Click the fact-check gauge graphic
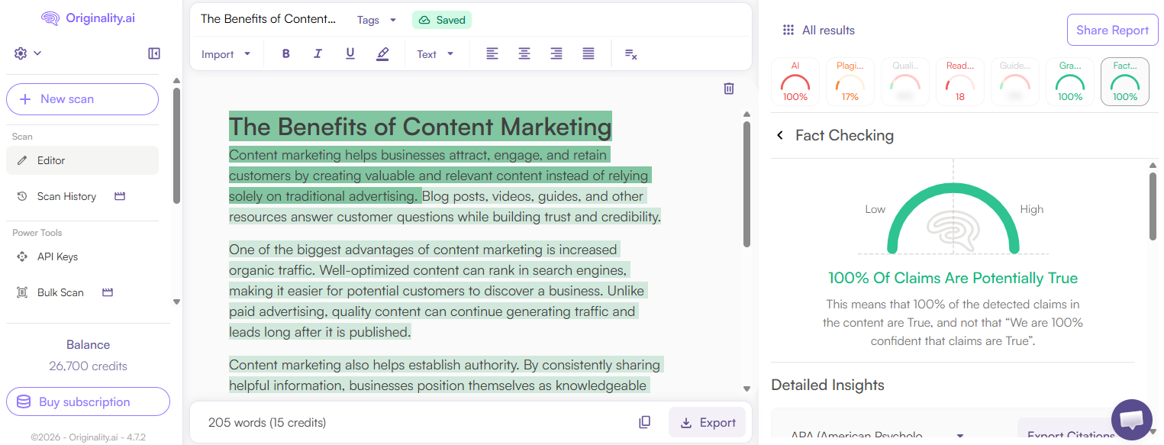The image size is (1164, 445). point(953,218)
